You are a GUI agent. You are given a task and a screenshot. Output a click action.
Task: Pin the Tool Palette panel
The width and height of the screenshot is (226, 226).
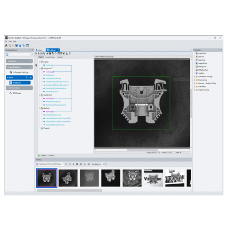[x=221, y=50]
